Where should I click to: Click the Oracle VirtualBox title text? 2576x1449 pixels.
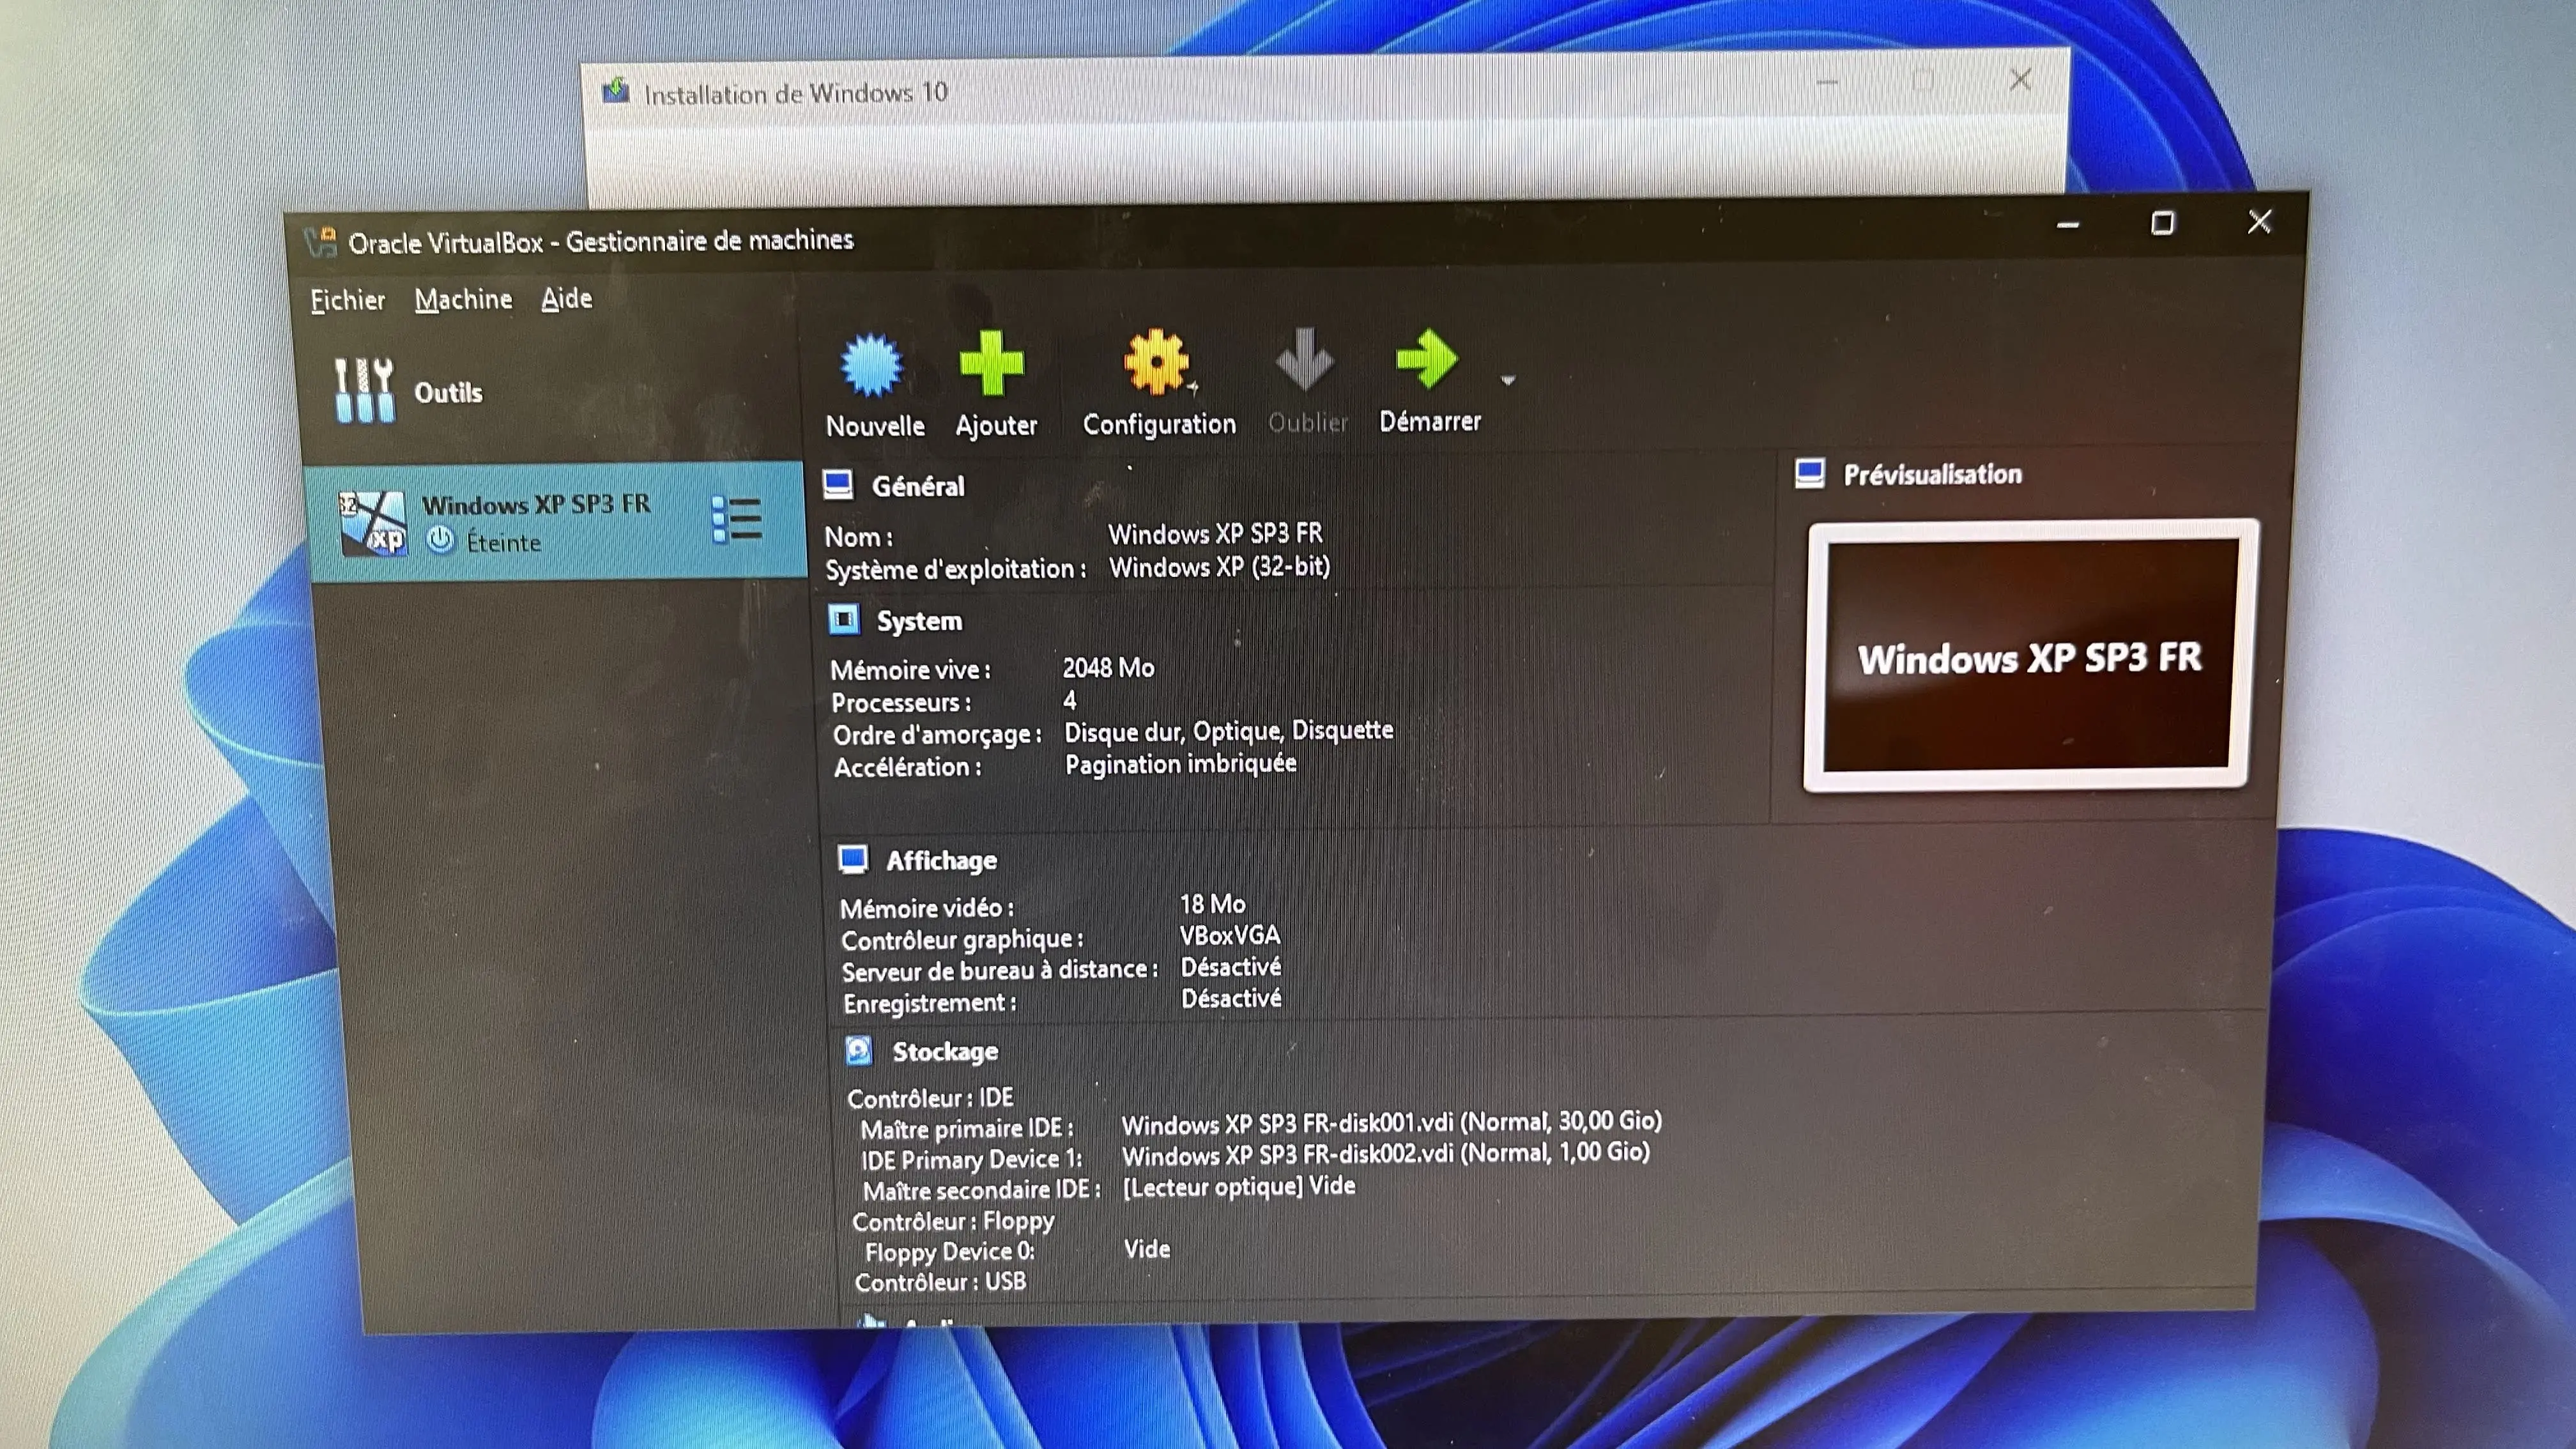tap(600, 241)
